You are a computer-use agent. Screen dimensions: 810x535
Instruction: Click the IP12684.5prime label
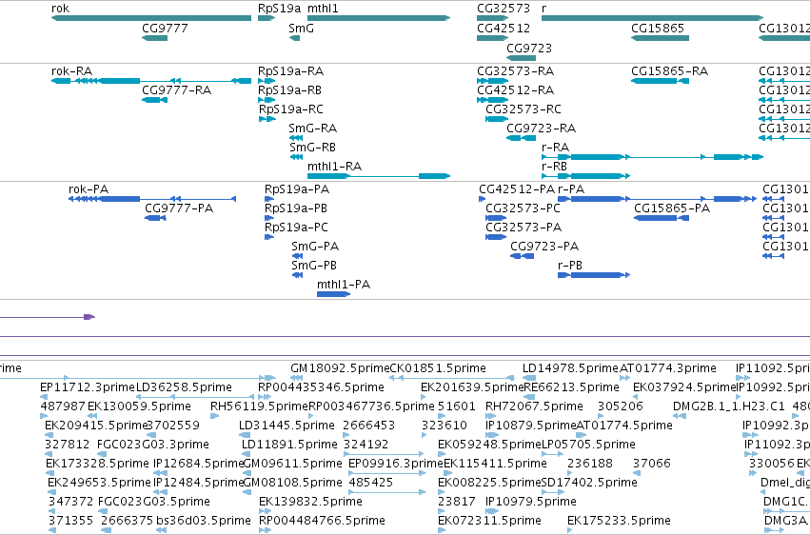pos(198,464)
